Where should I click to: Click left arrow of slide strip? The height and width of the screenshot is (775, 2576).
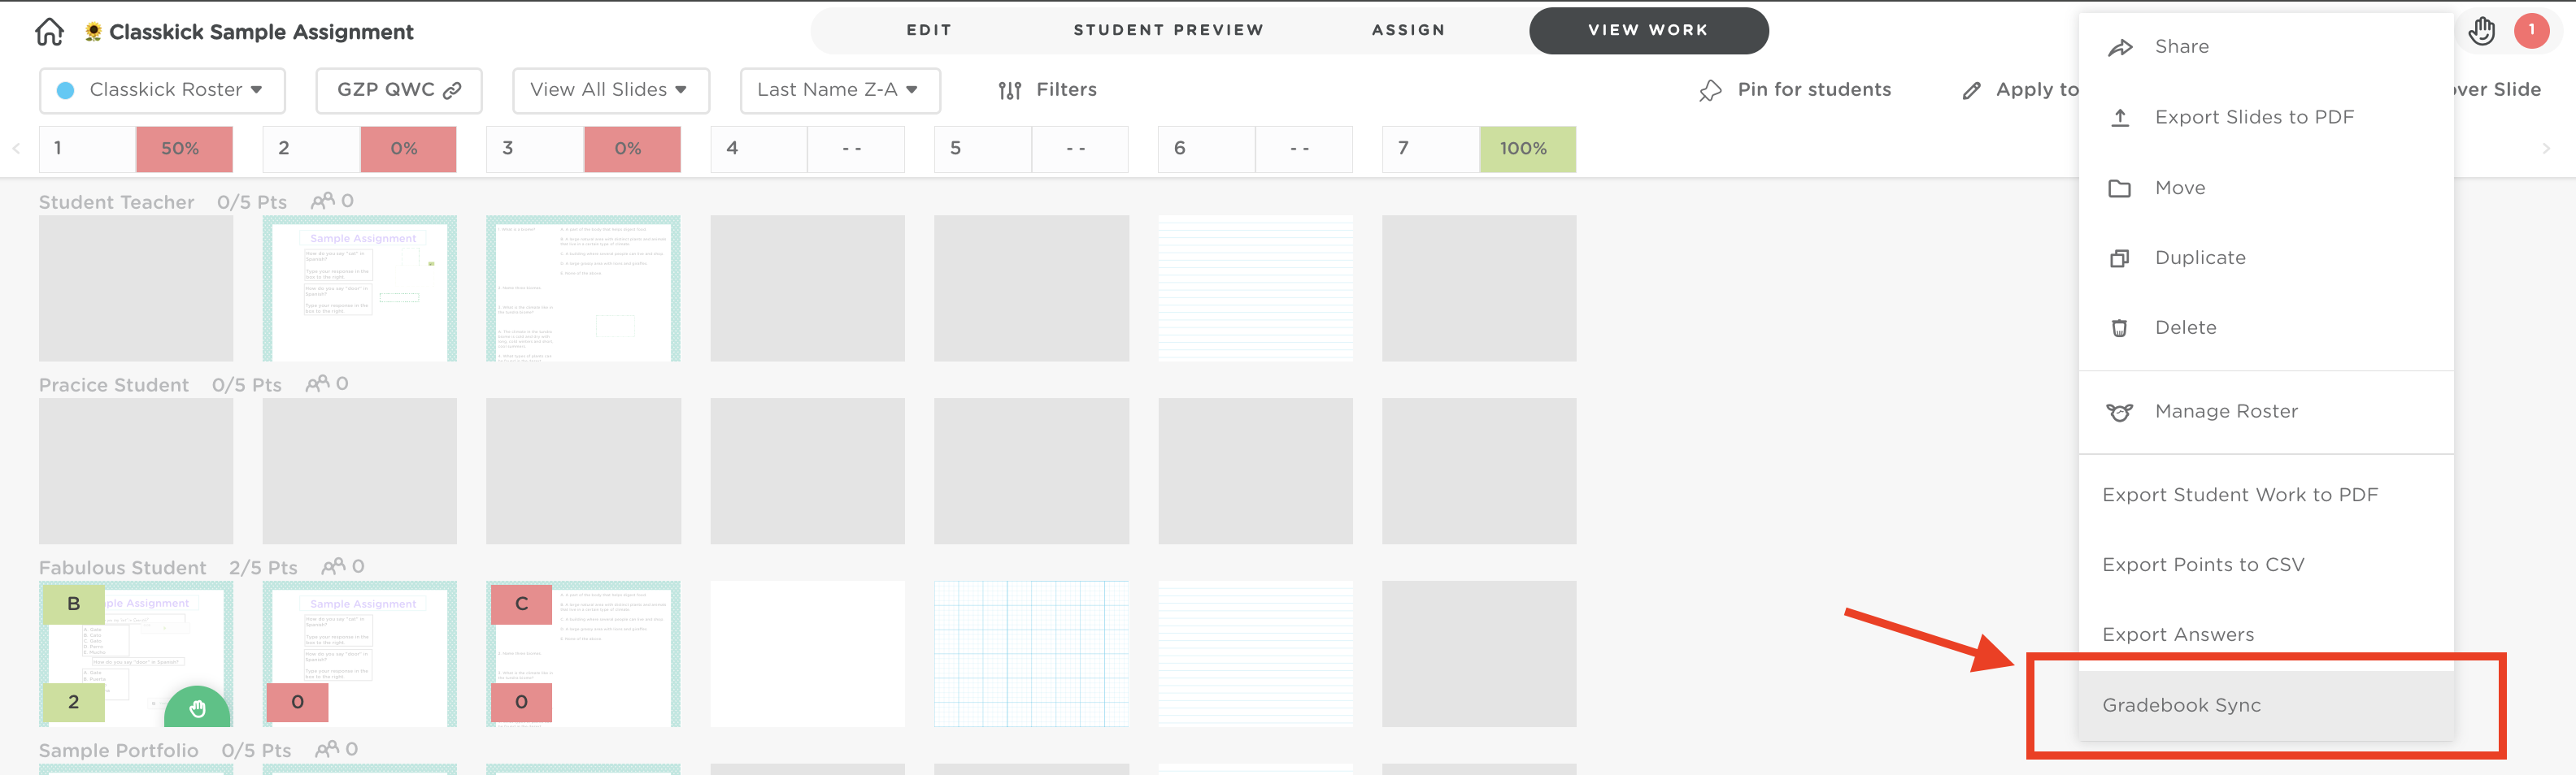[x=16, y=149]
